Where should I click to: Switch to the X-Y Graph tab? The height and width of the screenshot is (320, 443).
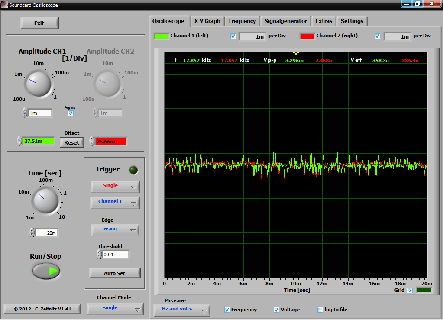tap(207, 21)
